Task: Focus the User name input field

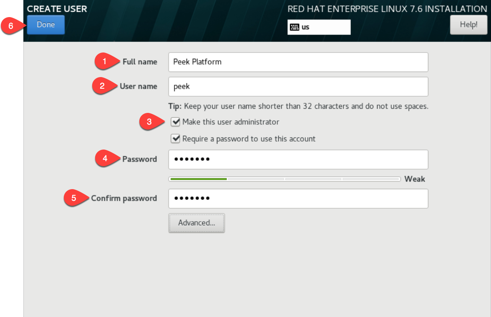Action: pos(298,87)
